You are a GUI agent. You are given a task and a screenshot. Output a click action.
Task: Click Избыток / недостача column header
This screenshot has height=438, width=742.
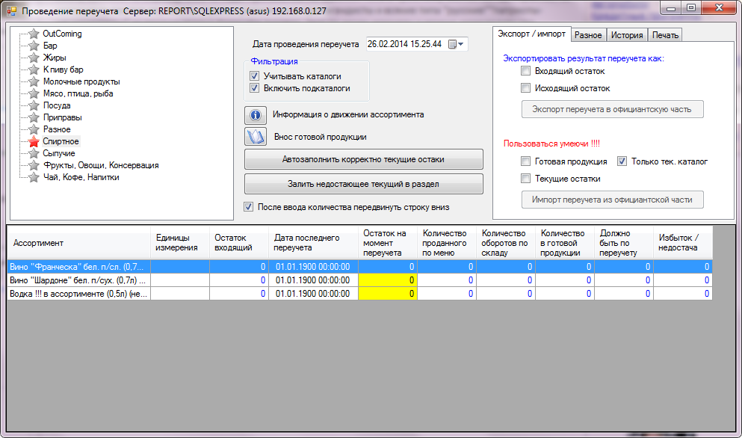[683, 243]
